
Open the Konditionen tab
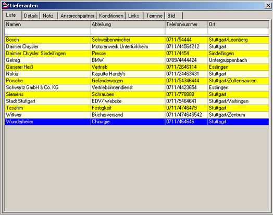click(111, 16)
